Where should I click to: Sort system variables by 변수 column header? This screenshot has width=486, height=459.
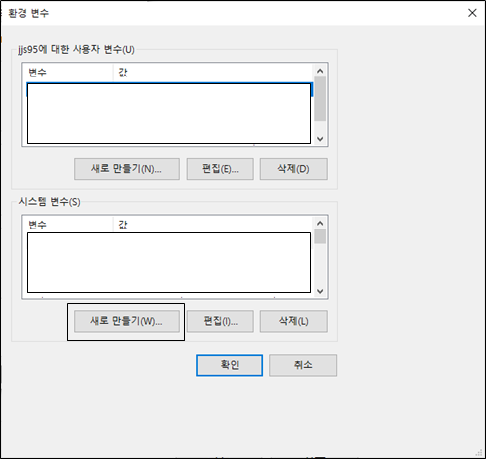68,225
